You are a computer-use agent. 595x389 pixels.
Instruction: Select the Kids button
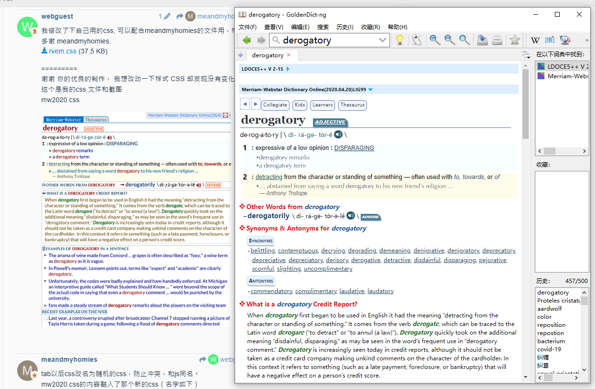click(300, 105)
